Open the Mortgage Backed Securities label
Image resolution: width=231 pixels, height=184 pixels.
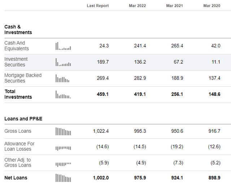23,78
